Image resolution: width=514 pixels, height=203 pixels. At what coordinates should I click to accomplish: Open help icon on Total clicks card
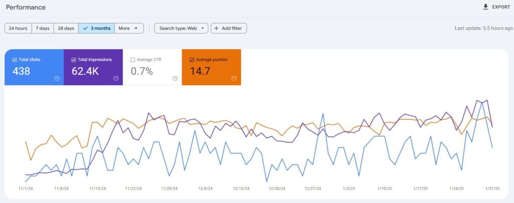tap(57, 78)
